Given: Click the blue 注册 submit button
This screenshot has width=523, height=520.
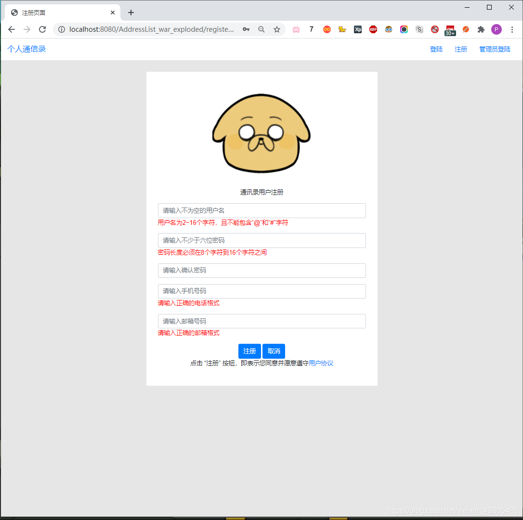Looking at the screenshot, I should click(249, 351).
